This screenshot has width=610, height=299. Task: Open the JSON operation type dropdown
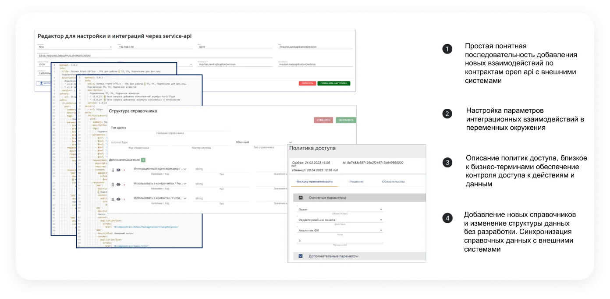tap(44, 64)
